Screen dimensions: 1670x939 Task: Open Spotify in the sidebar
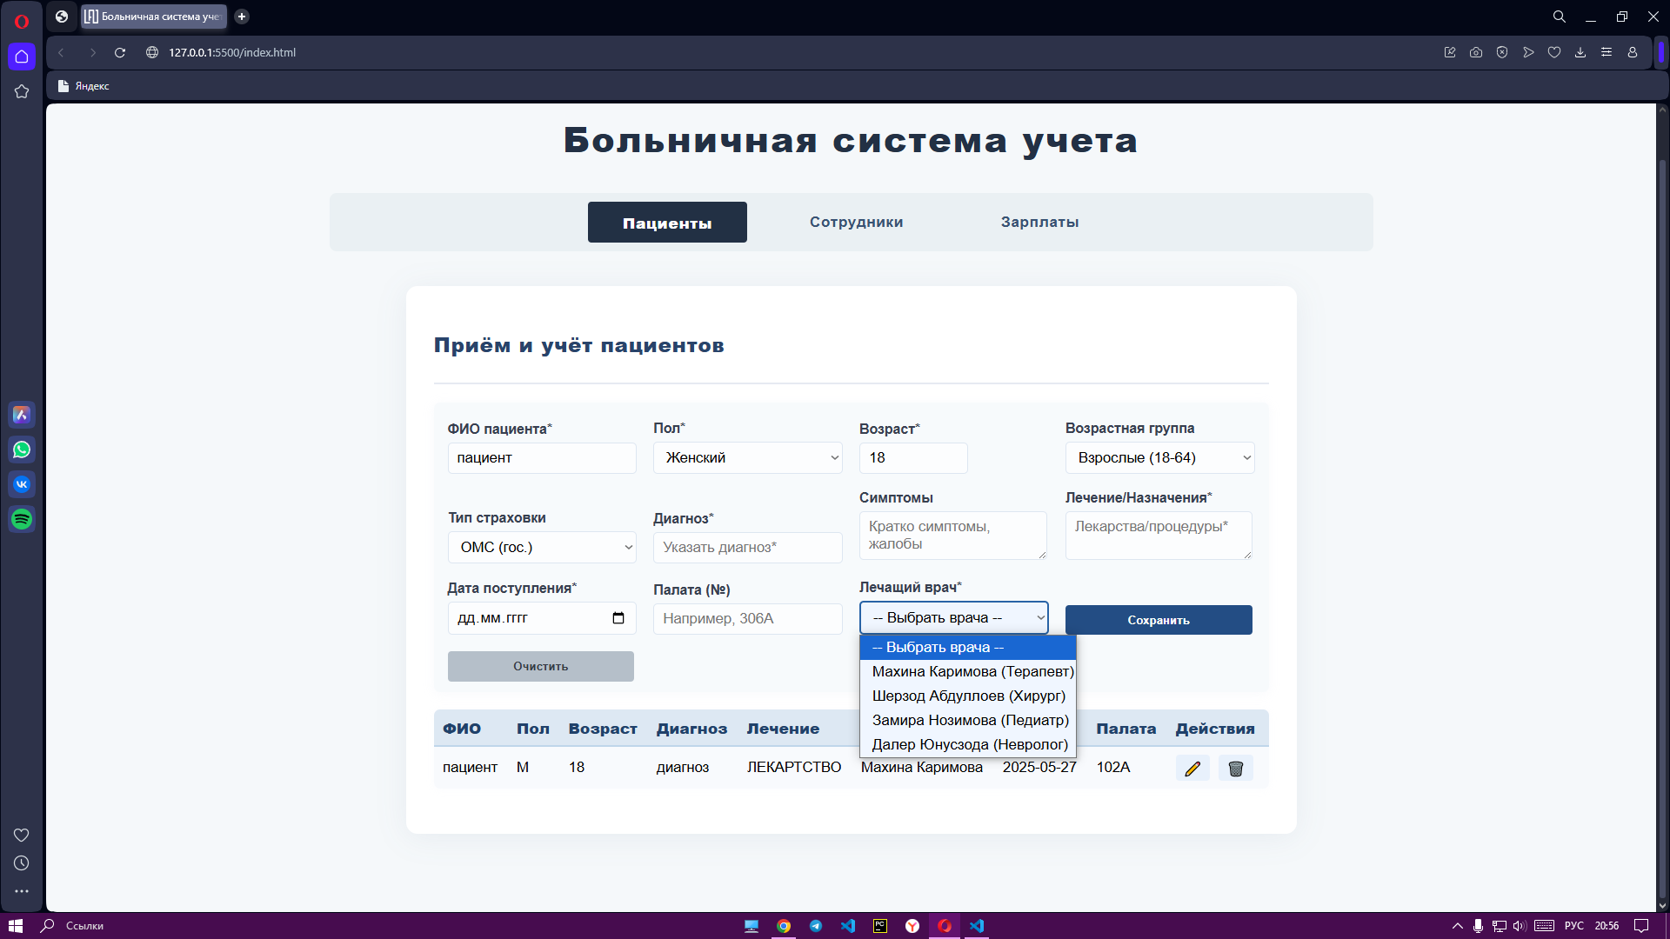point(22,519)
